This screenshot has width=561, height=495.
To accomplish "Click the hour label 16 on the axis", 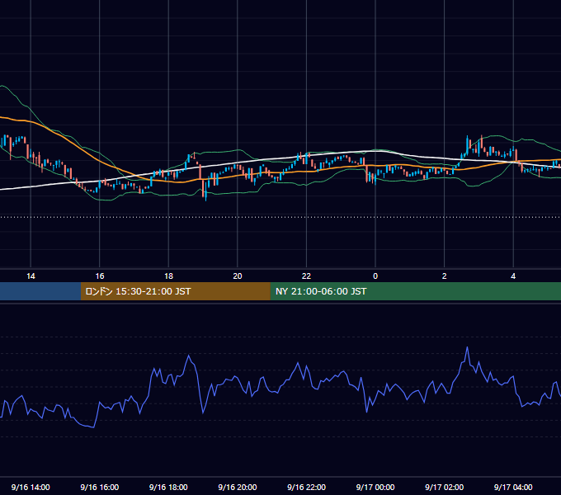I will [x=100, y=276].
